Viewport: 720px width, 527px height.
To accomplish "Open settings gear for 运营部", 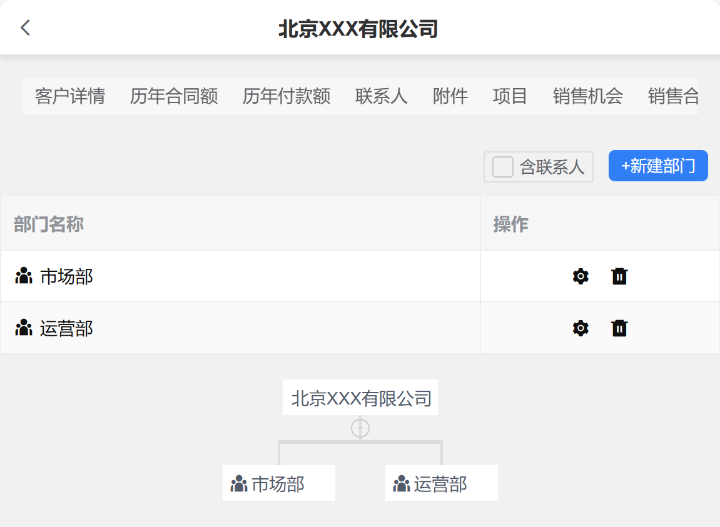I will click(x=581, y=328).
